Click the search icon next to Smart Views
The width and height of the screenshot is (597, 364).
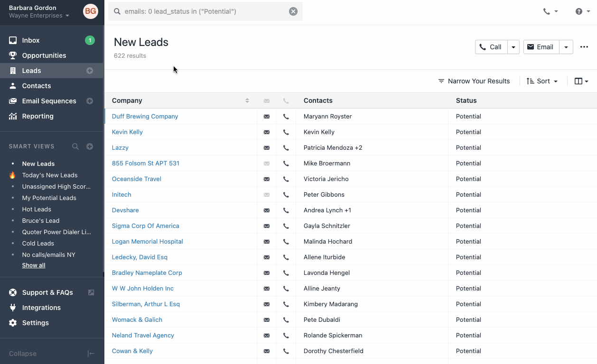(75, 146)
